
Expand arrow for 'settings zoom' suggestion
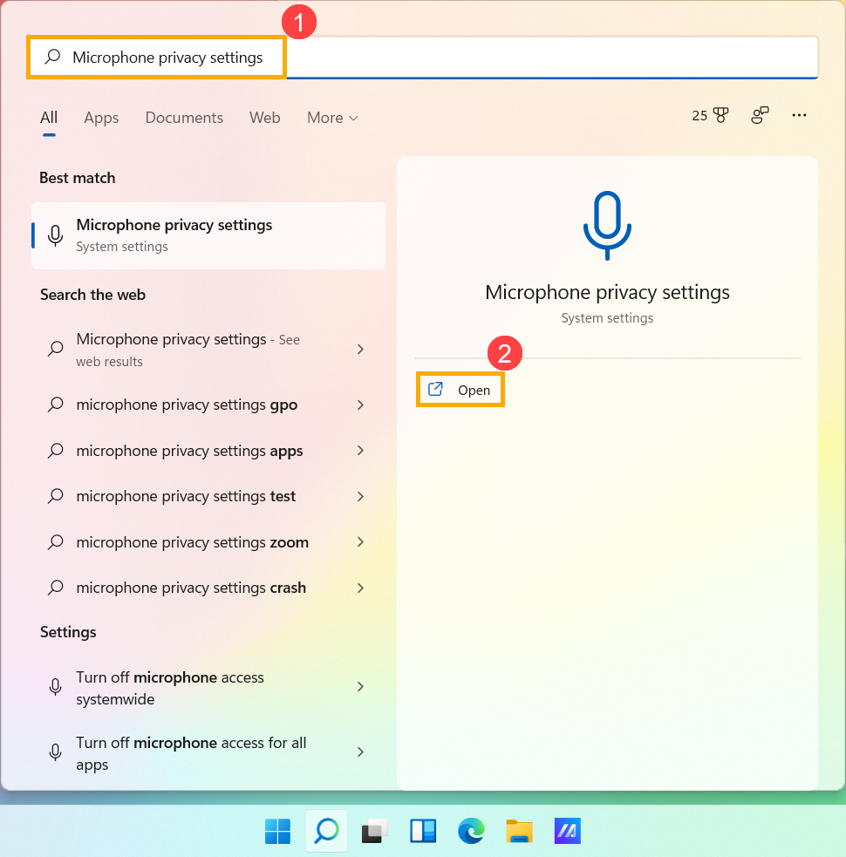360,542
